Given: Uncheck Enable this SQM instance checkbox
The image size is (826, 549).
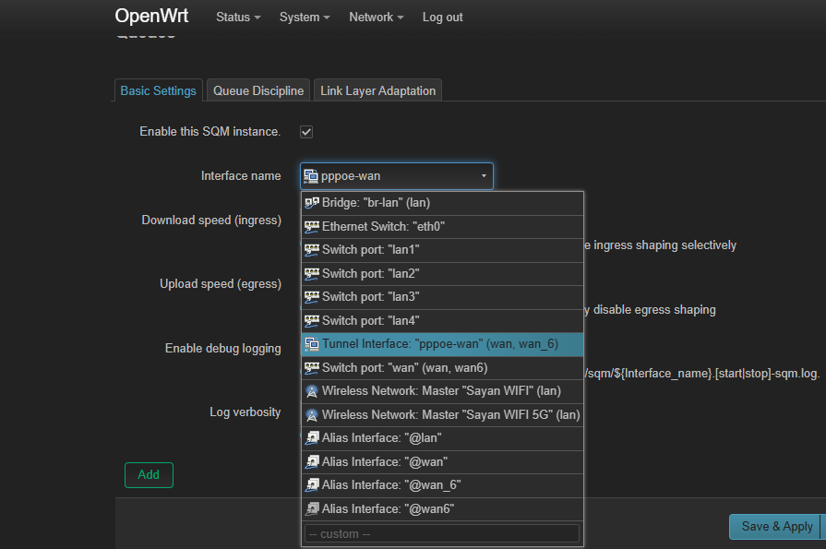Looking at the screenshot, I should 306,132.
